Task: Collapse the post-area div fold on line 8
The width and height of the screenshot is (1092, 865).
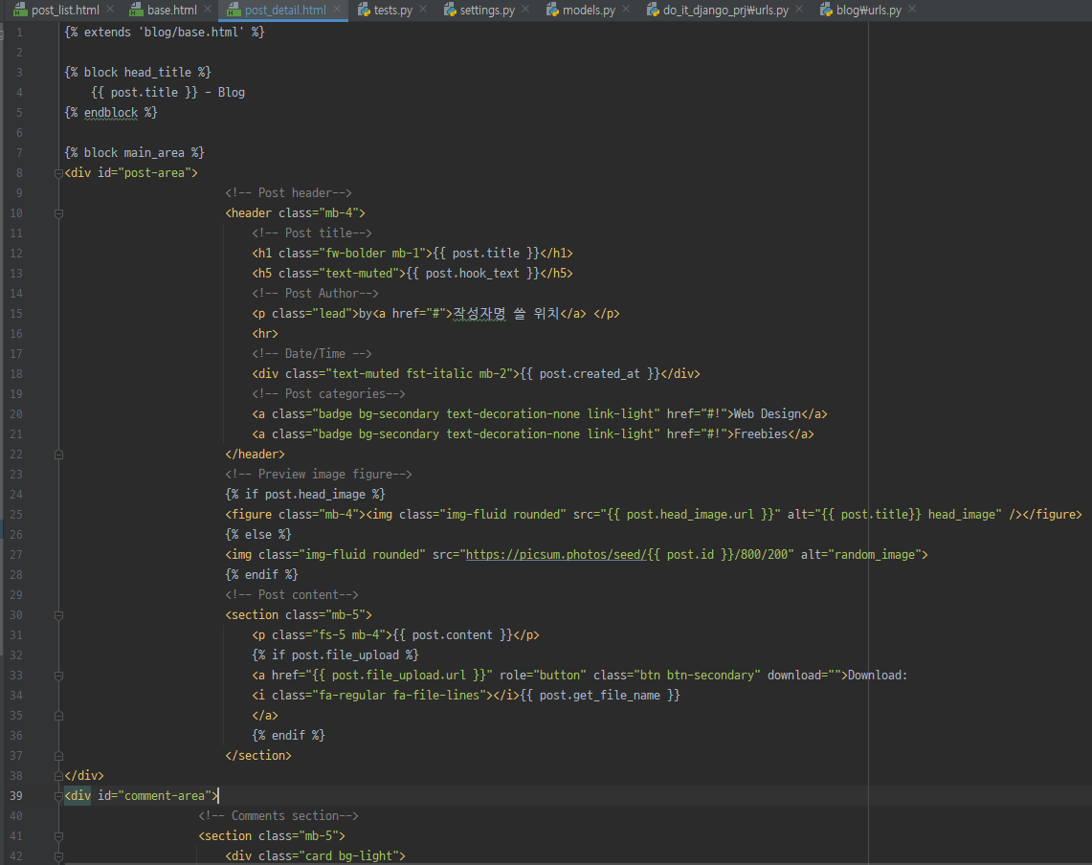Action: [x=58, y=173]
